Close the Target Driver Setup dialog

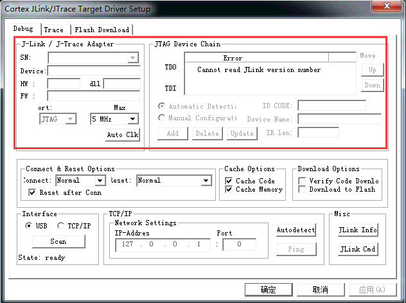(387, 6)
